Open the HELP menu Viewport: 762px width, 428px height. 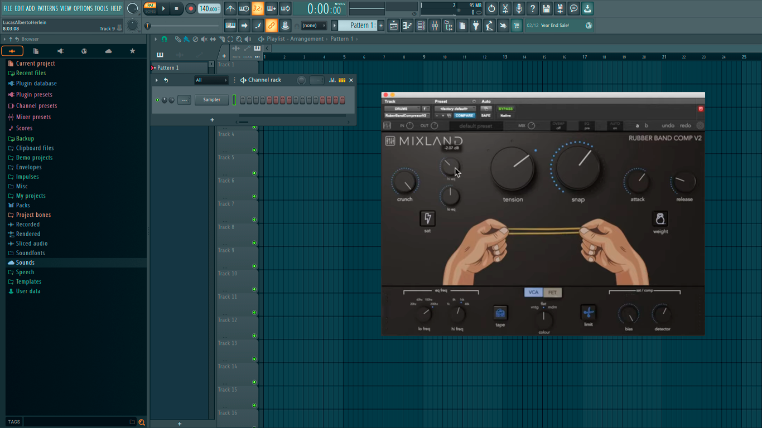coord(116,8)
